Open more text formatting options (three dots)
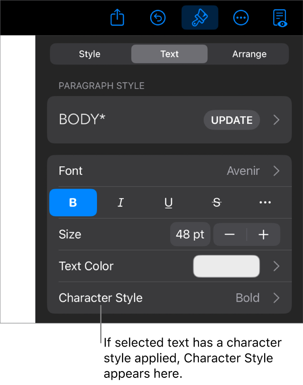The image size is (303, 385). [265, 203]
